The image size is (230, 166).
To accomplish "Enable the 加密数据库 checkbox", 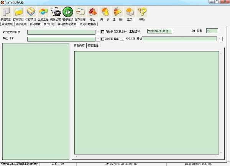I will (x=103, y=39).
